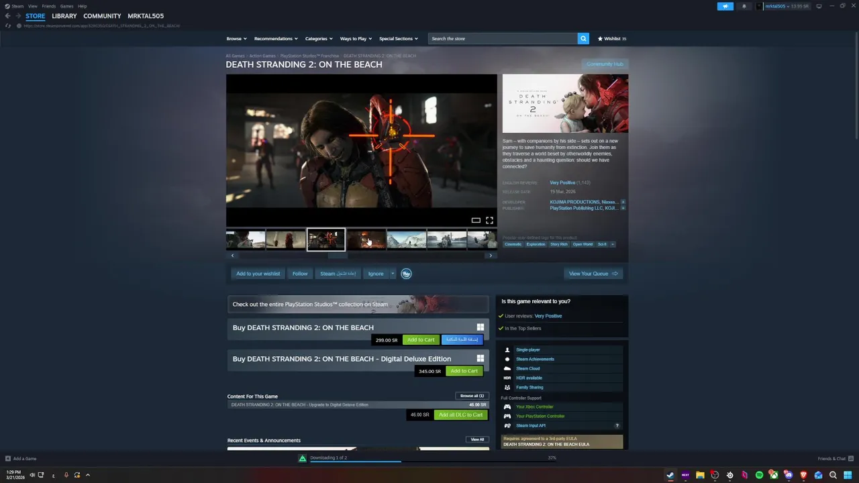
Task: Reload the store page
Action: pyautogui.click(x=8, y=25)
